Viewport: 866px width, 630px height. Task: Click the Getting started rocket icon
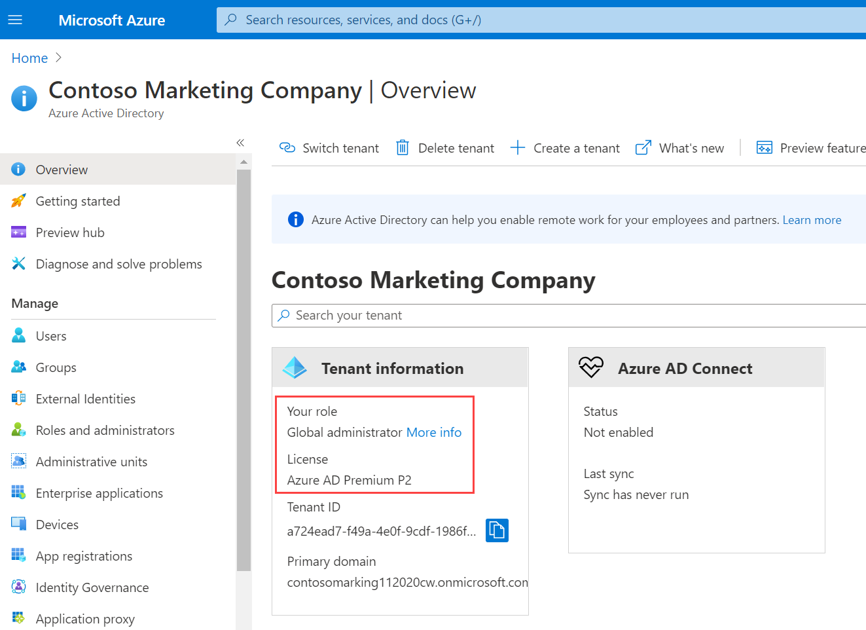pyautogui.click(x=18, y=201)
